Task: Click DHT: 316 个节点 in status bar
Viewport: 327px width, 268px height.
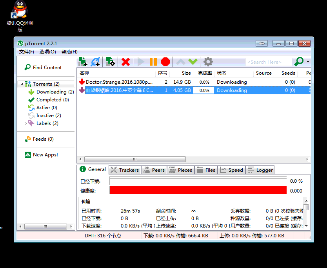Action: tap(103, 236)
